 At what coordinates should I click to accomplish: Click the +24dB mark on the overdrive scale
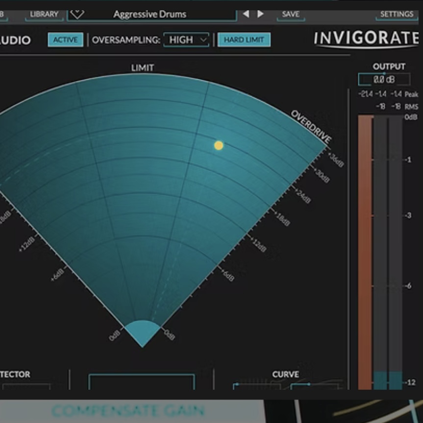[303, 196]
